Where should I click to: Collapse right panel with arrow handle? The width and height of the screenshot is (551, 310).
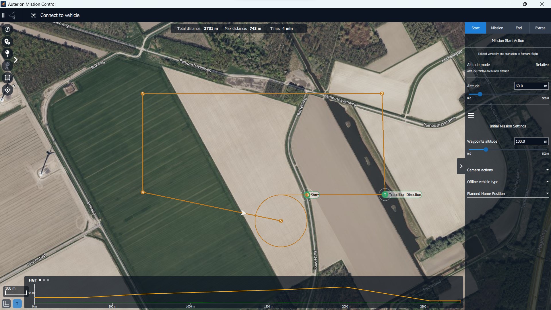pyautogui.click(x=461, y=166)
